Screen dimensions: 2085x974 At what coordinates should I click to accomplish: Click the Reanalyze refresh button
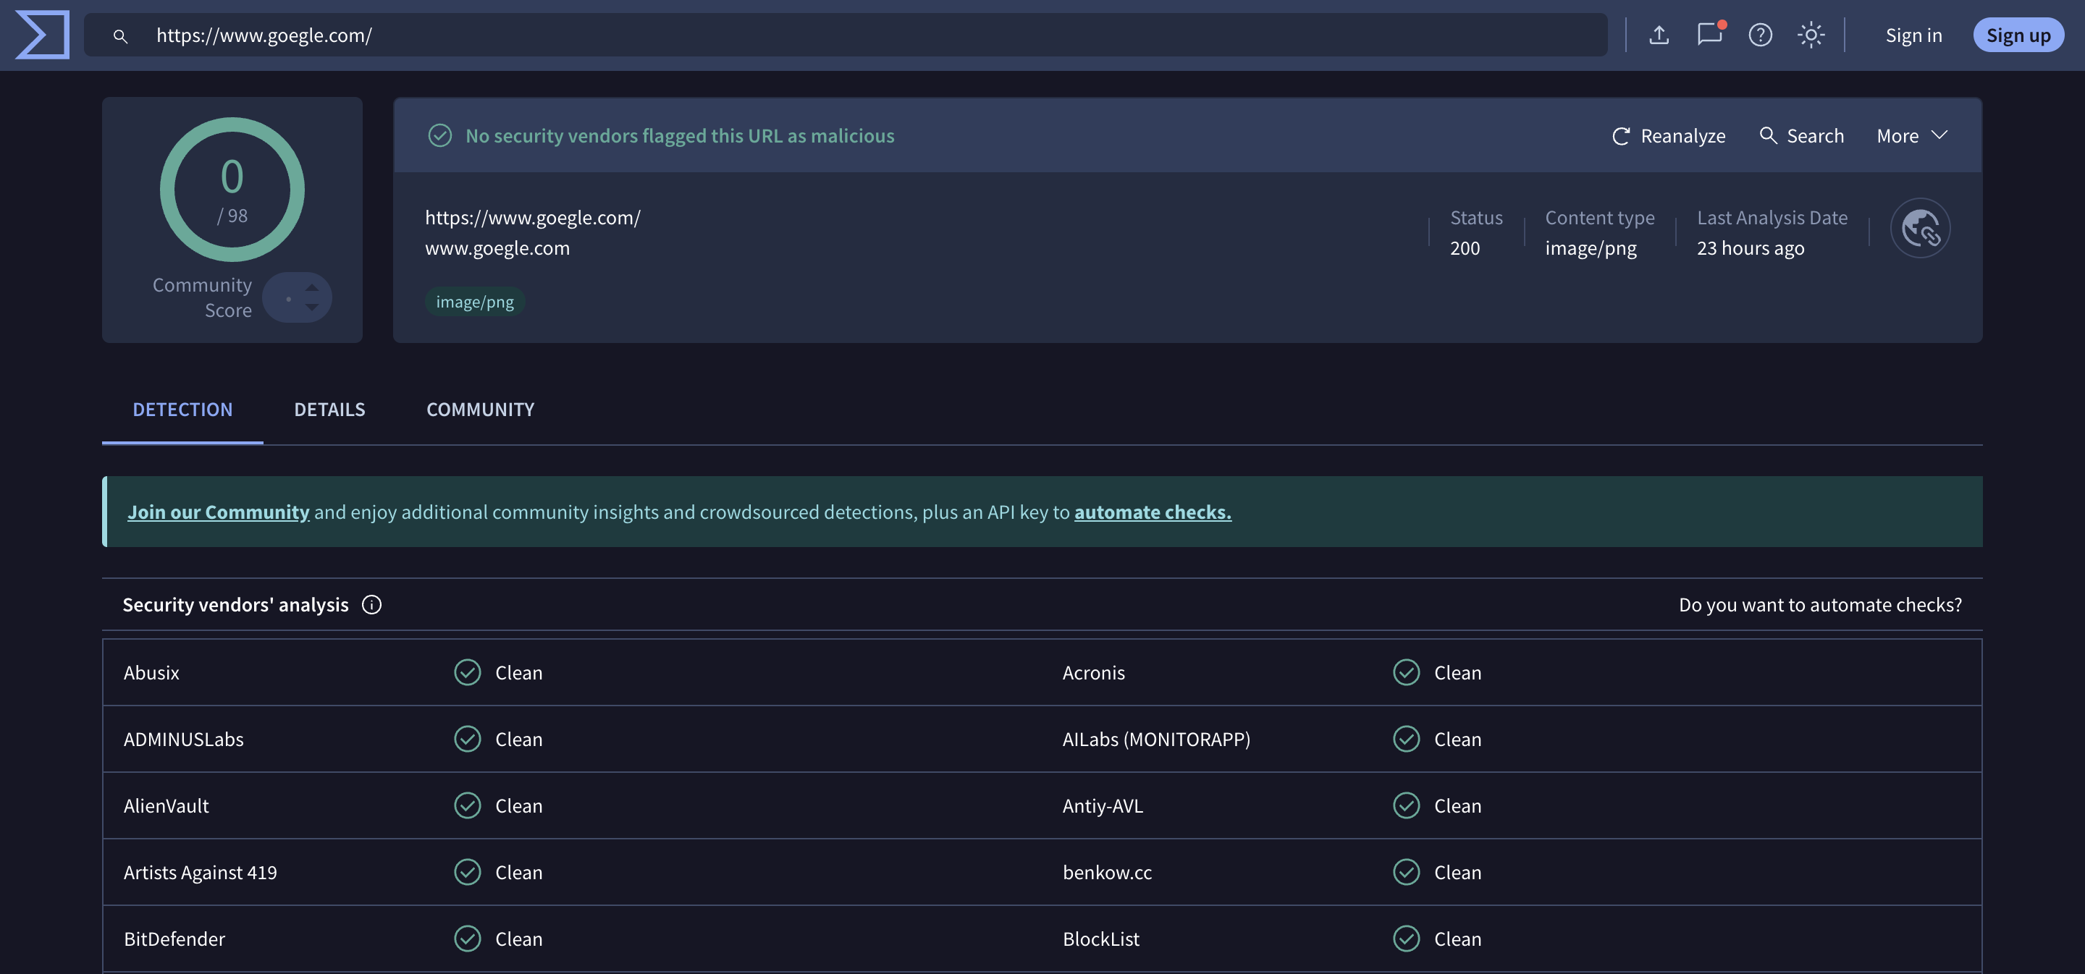tap(1668, 136)
